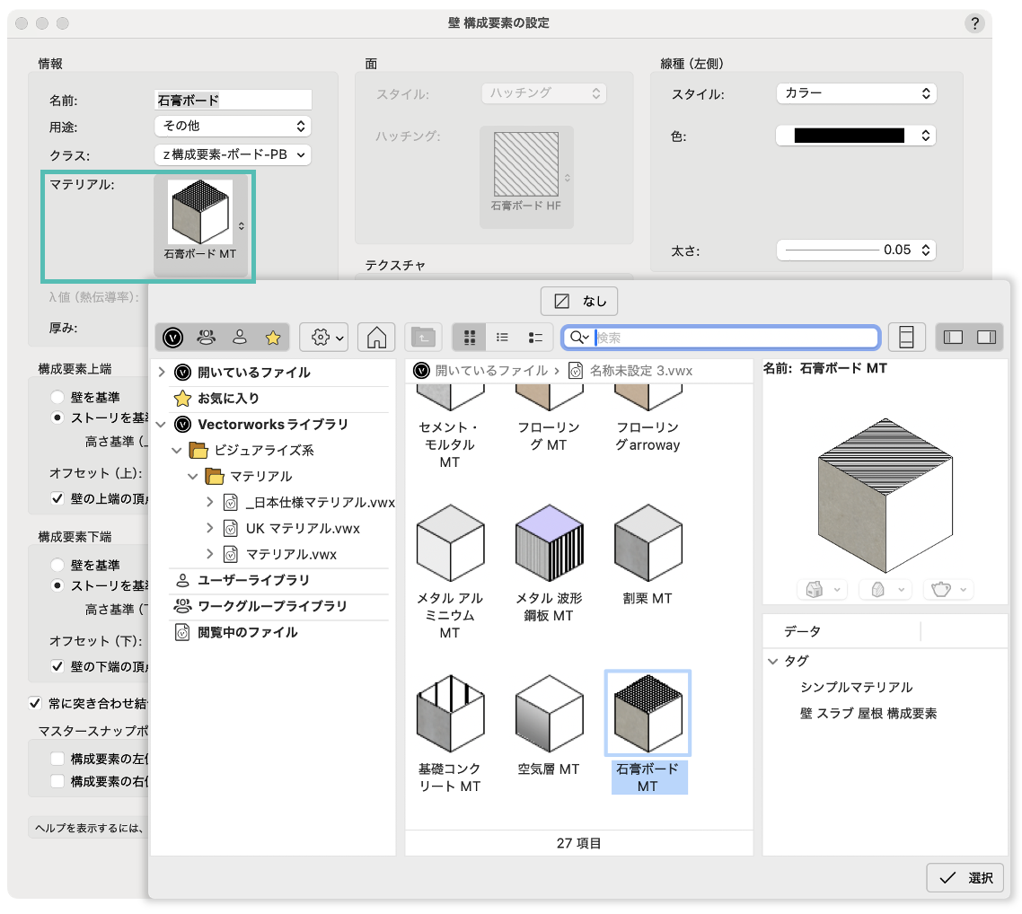The width and height of the screenshot is (1022, 914).
Task: Click the help question mark button
Action: (974, 23)
